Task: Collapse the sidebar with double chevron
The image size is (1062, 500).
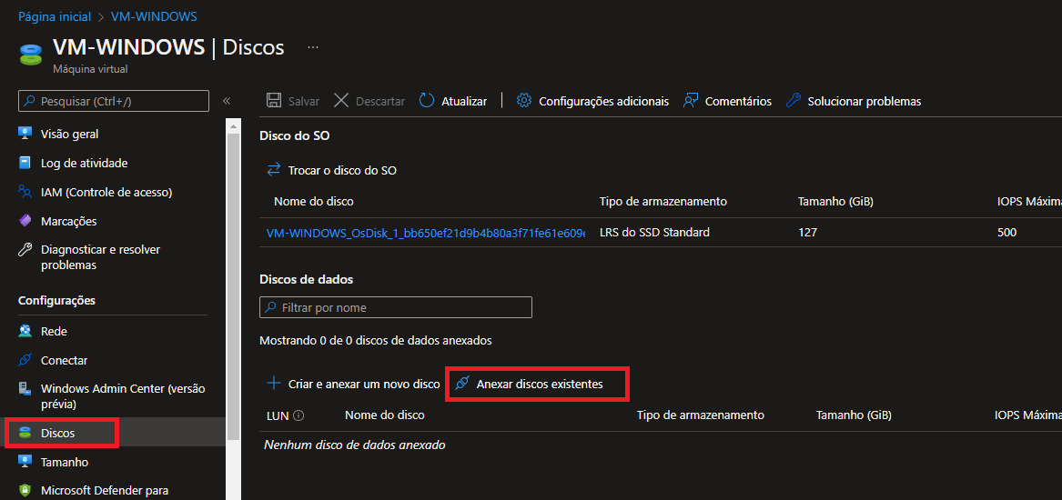Action: click(227, 101)
